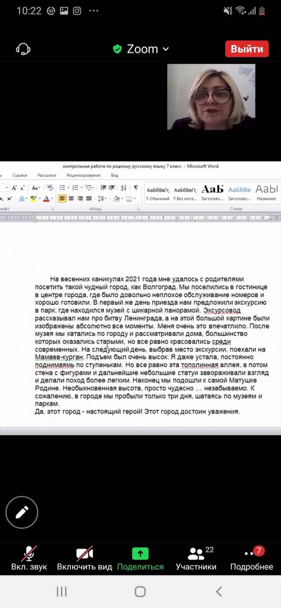Unmute microphone with Вкл. звук
Image resolution: width=281 pixels, height=608 pixels.
click(x=29, y=559)
